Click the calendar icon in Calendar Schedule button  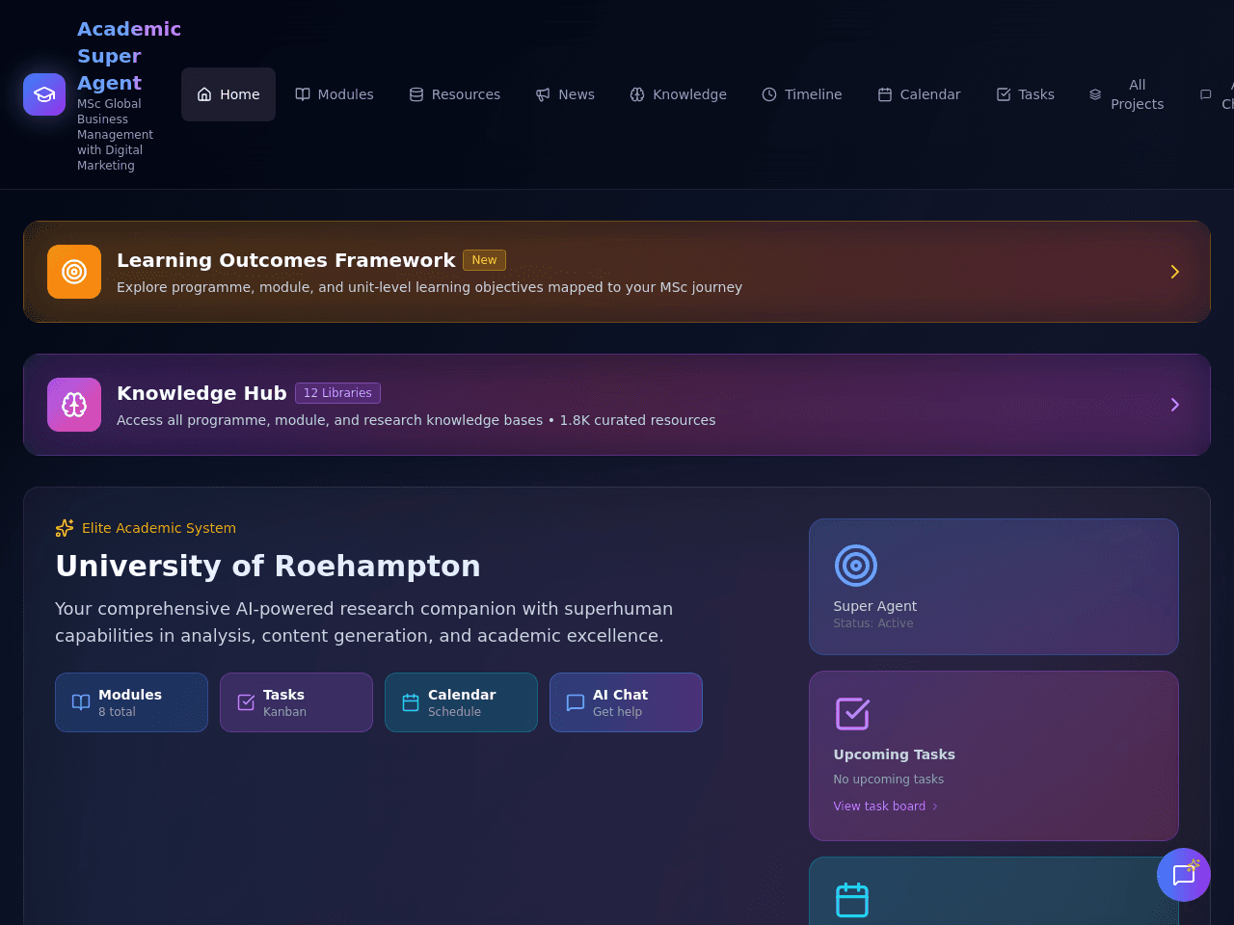point(411,702)
